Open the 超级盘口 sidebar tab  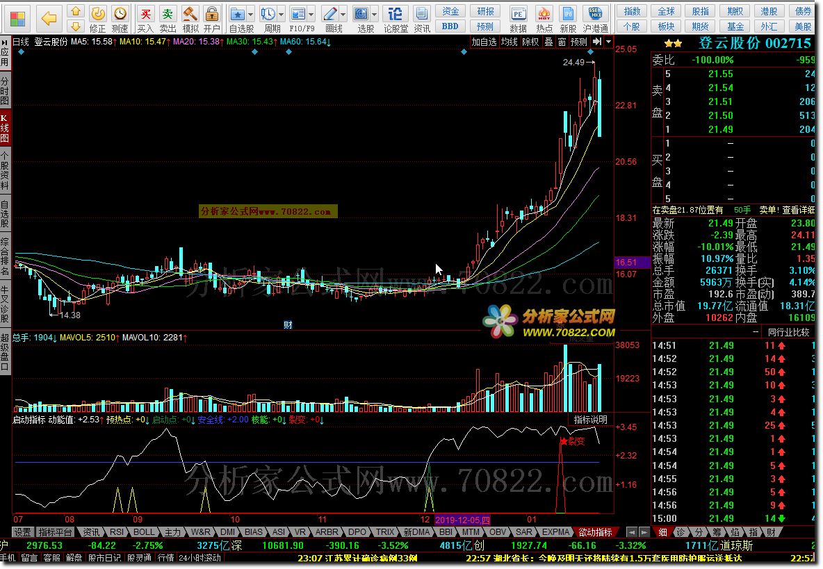click(x=5, y=352)
